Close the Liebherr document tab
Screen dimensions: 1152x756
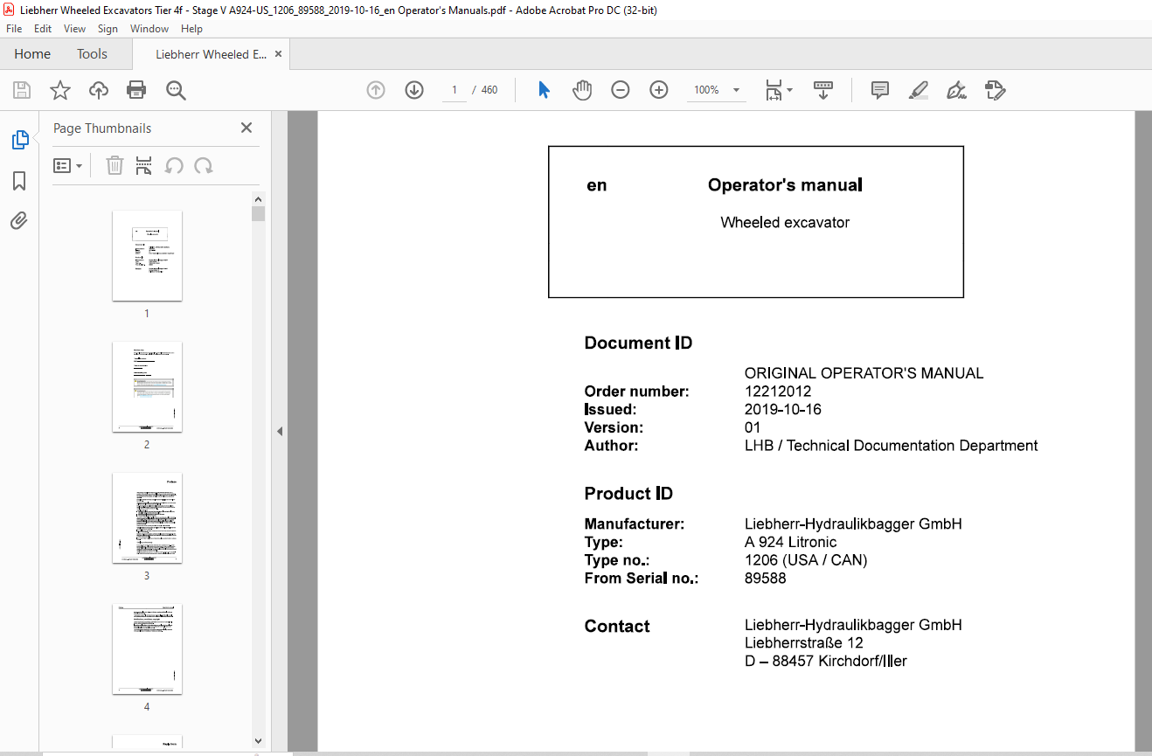click(279, 54)
